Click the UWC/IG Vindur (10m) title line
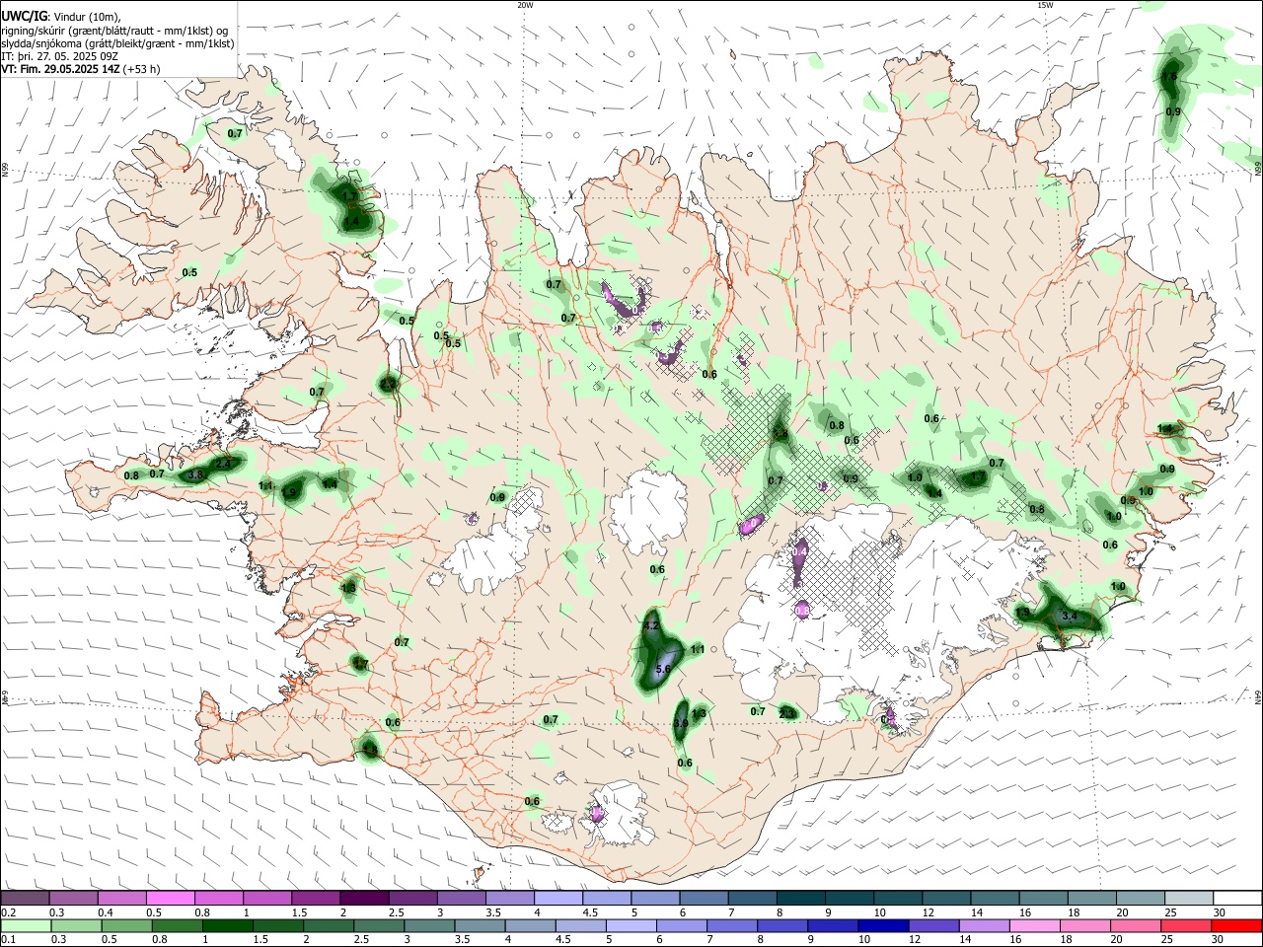This screenshot has width=1263, height=947. point(59,17)
